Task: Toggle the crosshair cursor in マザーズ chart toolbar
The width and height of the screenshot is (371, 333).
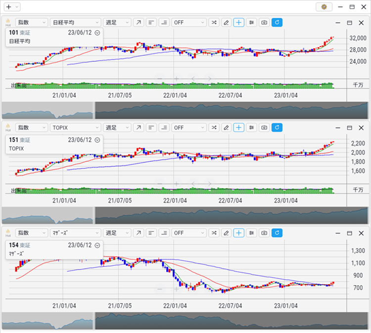Action: click(x=238, y=233)
